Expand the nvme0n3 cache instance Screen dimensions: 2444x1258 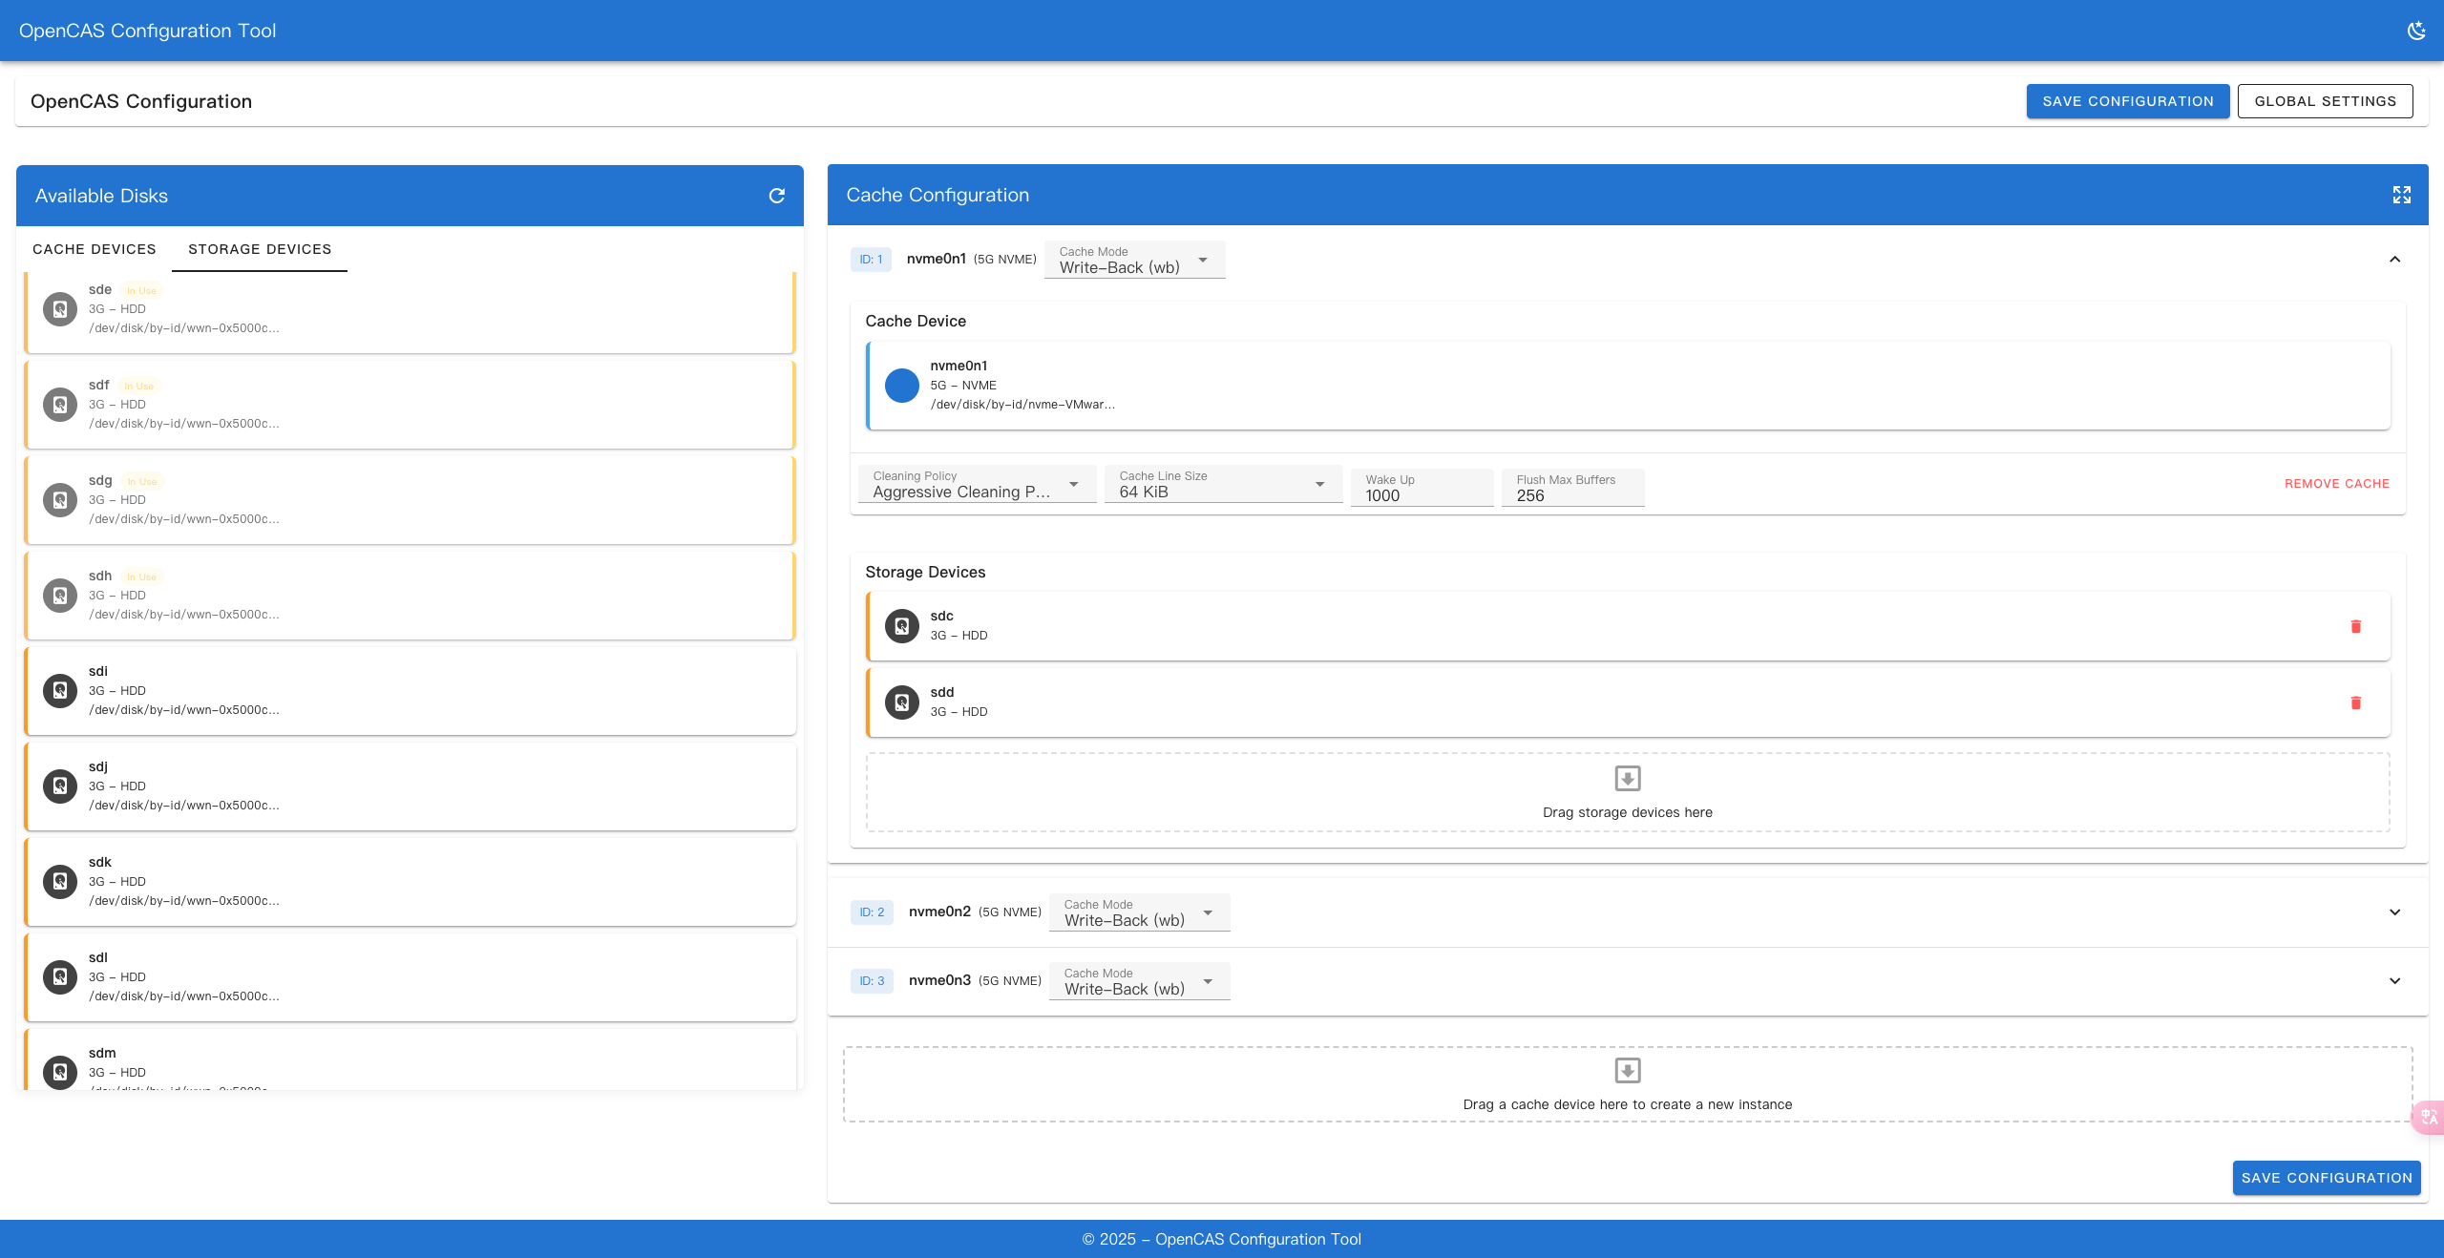[x=2394, y=981]
